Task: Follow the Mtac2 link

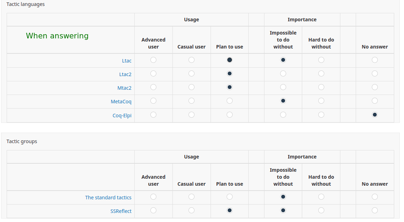Action: [125, 88]
